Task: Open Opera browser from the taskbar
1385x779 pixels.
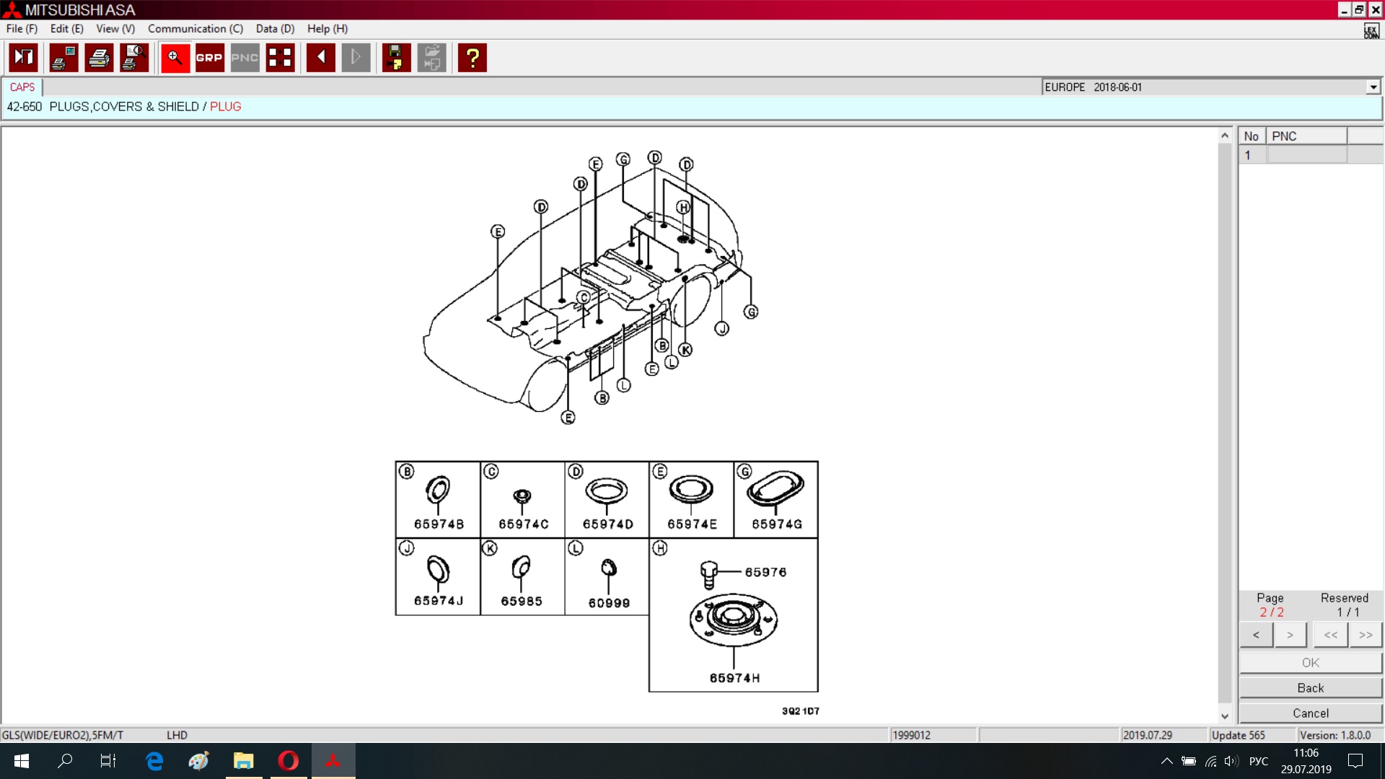Action: click(289, 760)
